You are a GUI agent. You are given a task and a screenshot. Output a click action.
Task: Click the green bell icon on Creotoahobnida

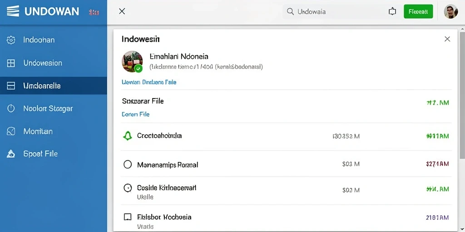coord(128,136)
